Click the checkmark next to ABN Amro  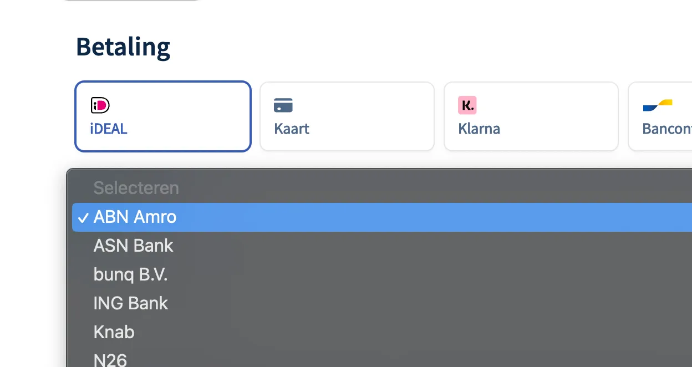coord(83,217)
